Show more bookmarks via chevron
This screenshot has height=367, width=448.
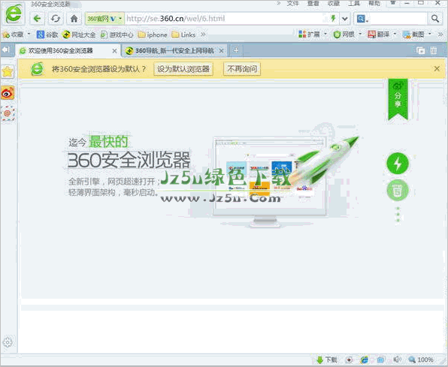point(203,35)
